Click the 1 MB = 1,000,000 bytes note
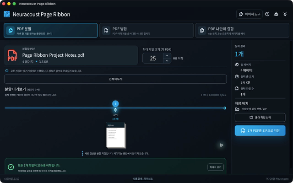 [213, 95]
